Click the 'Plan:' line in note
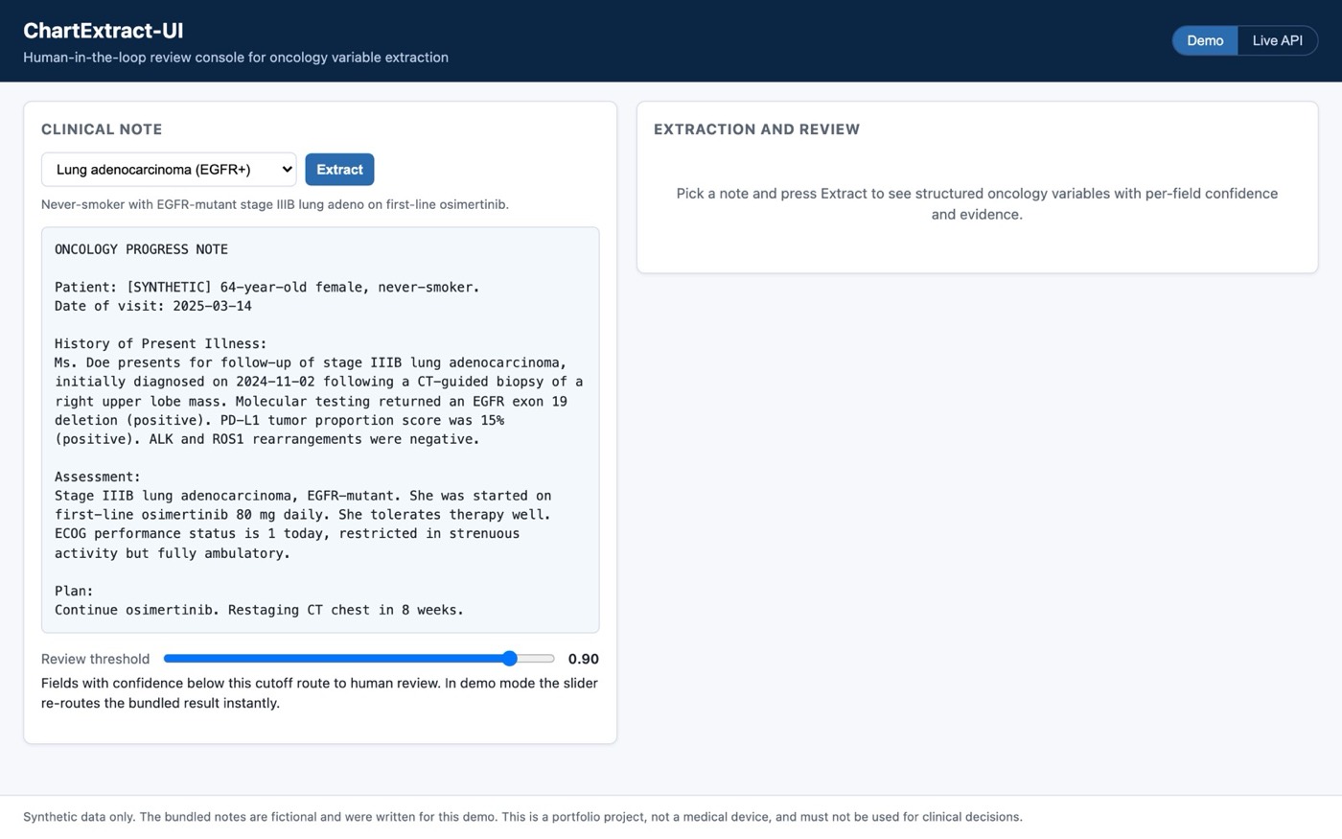Screen dimensions: 1342x839 (74, 591)
